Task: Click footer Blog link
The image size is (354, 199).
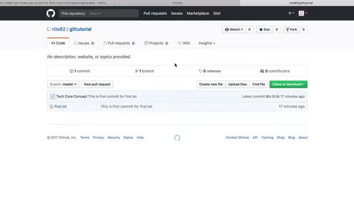Action: pos(291,138)
